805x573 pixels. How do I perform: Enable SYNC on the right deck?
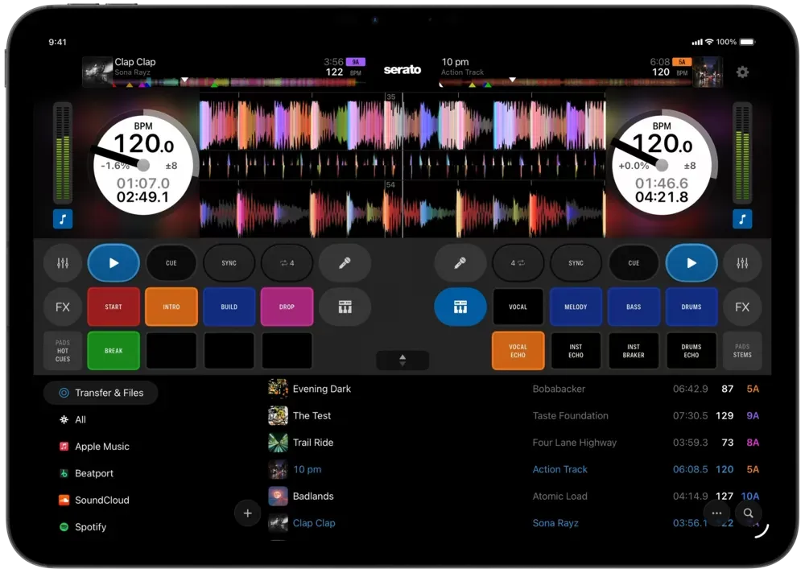pos(576,263)
